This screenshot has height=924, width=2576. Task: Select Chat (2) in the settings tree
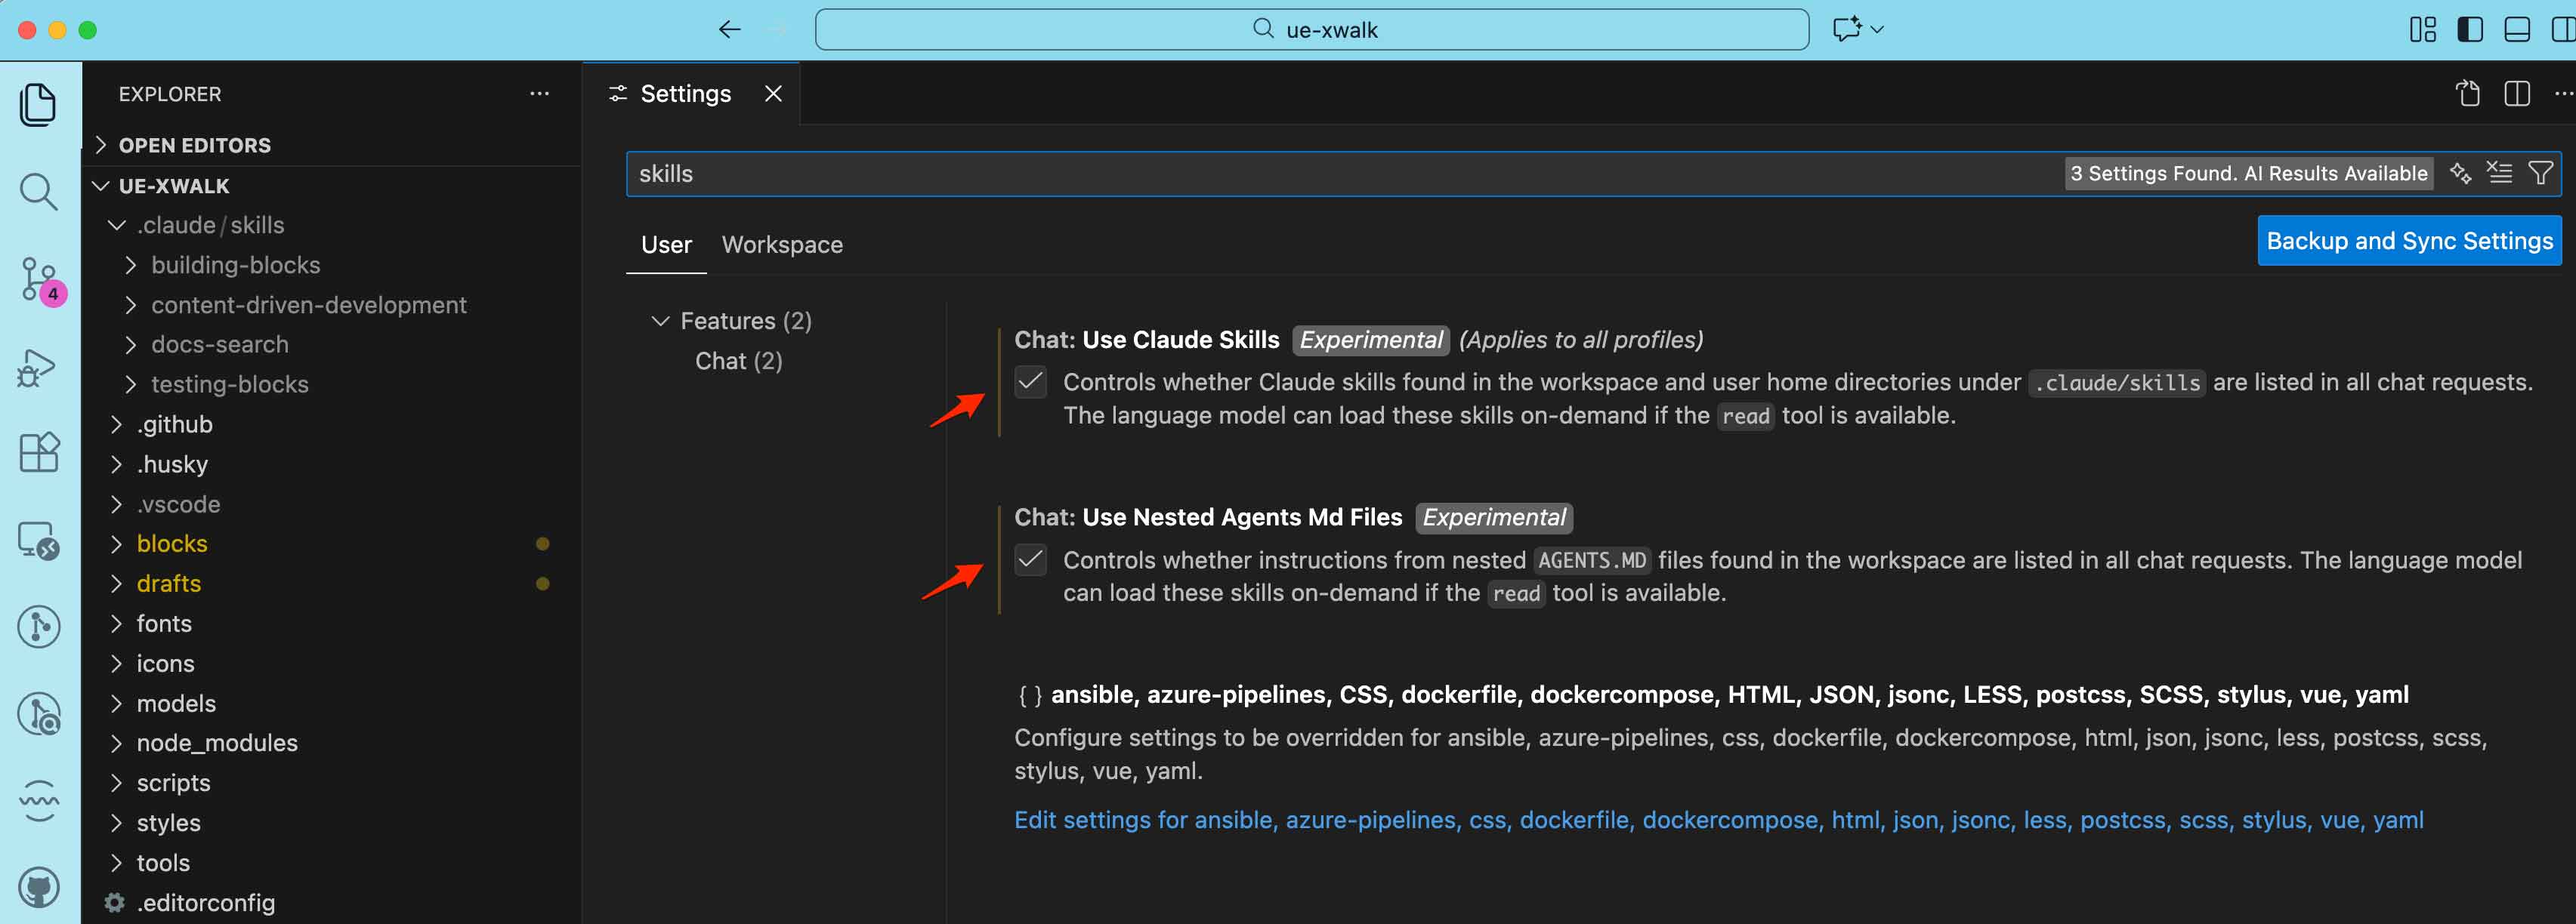pyautogui.click(x=739, y=361)
